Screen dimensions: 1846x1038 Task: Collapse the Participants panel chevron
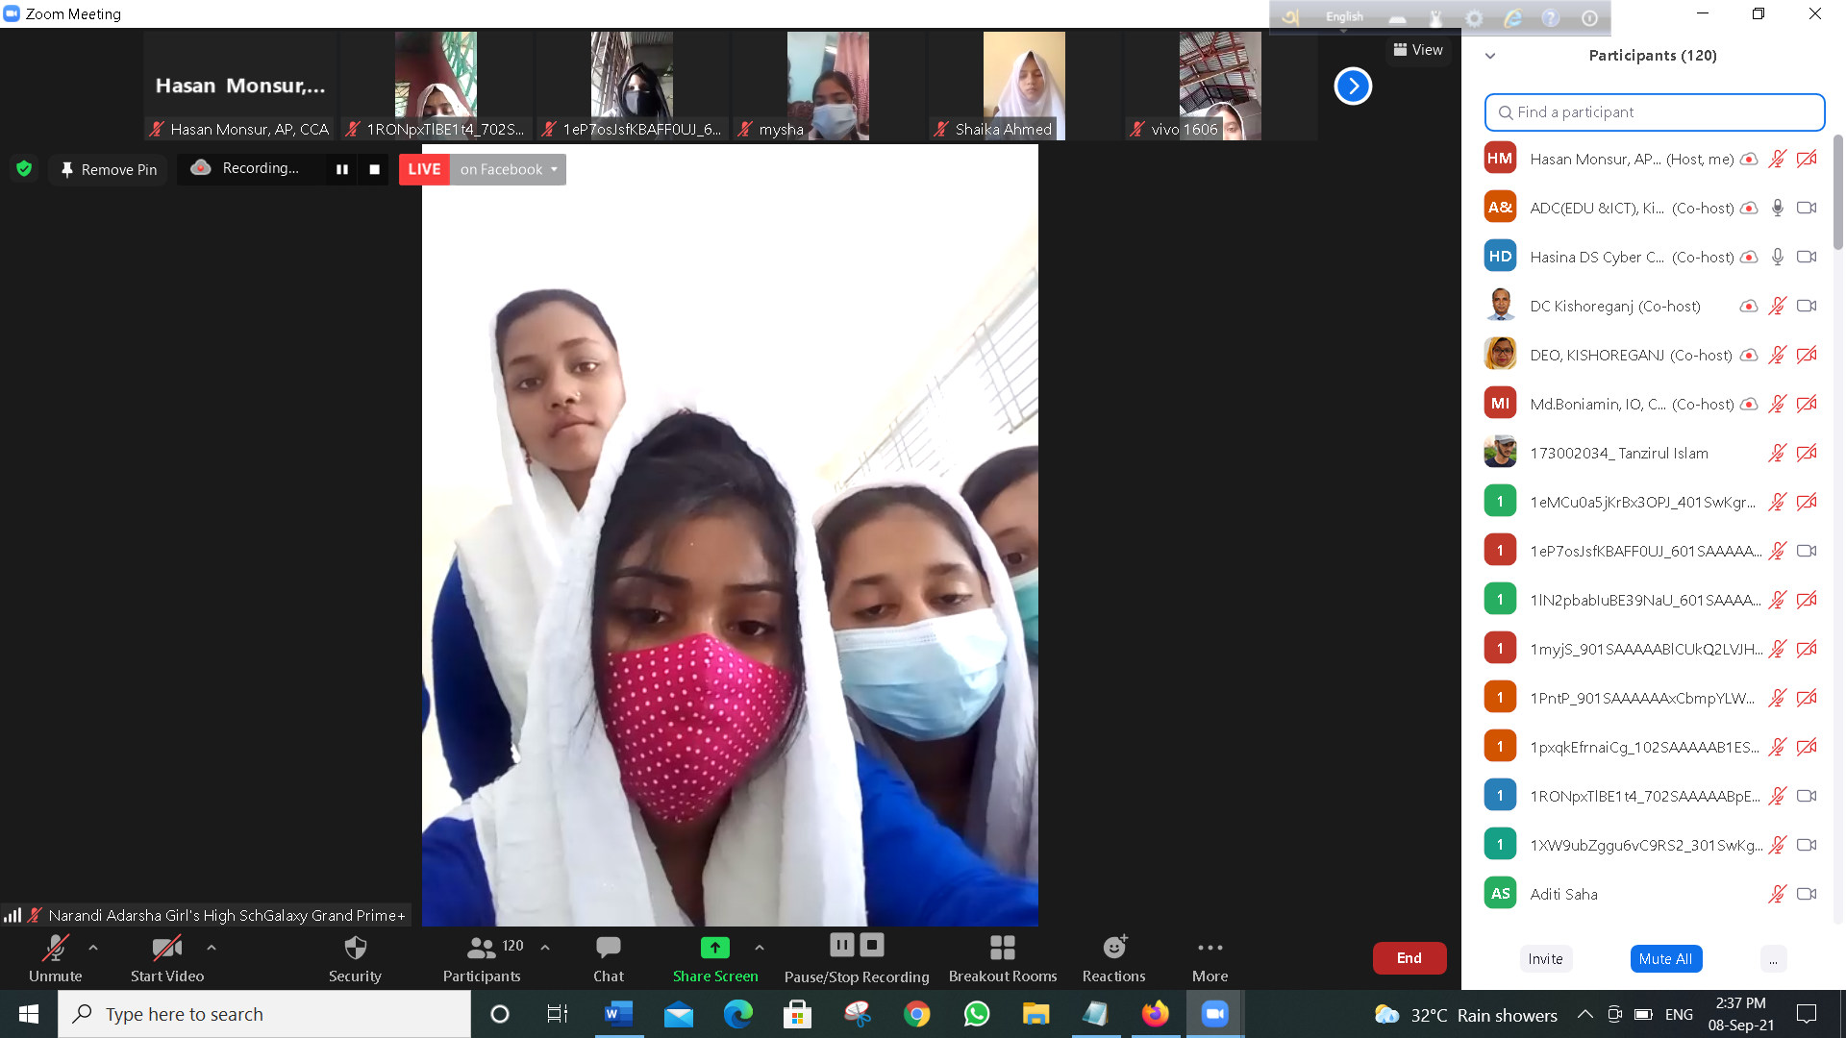tap(1490, 56)
